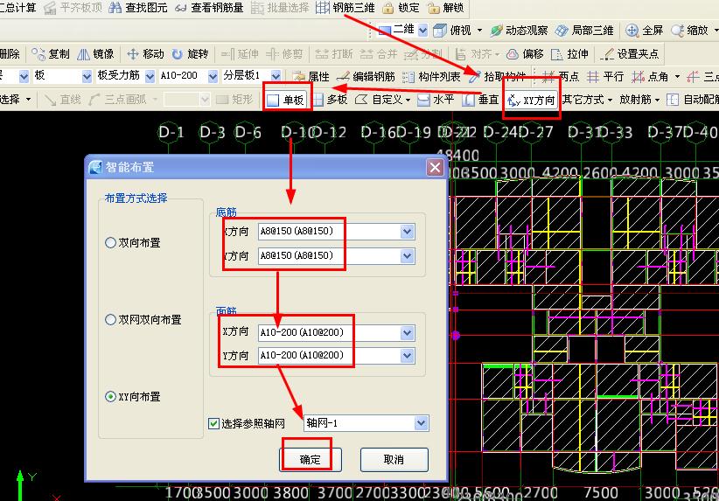Close the 智能布置 dialog
This screenshot has width=719, height=501.
tap(435, 167)
